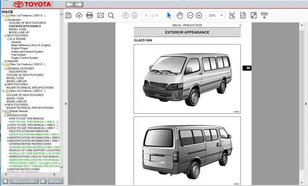The image size is (308, 186).
Task: Open the search magnifier tool
Action: 111,15
